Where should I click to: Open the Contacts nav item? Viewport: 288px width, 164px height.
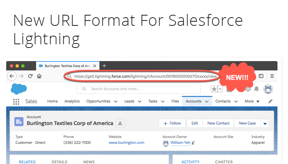pos(223,101)
